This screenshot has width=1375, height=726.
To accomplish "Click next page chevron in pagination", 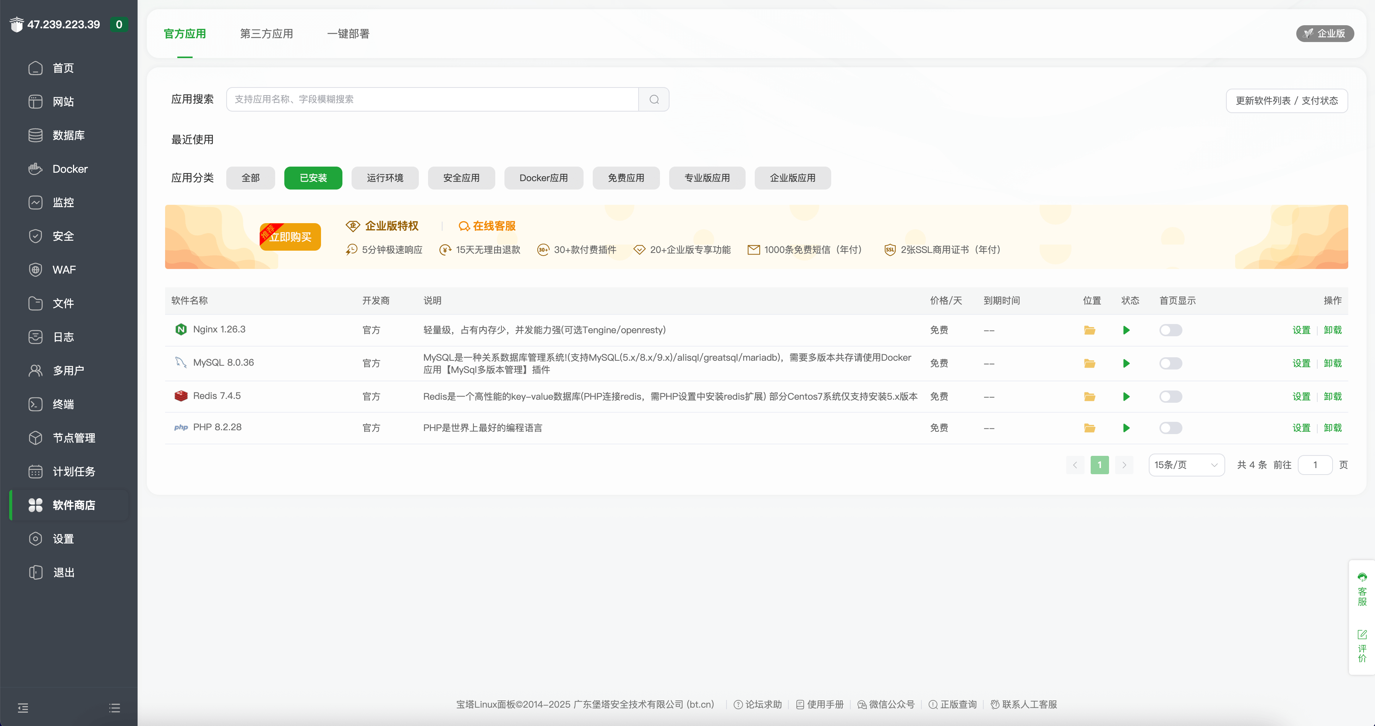I will (1124, 465).
